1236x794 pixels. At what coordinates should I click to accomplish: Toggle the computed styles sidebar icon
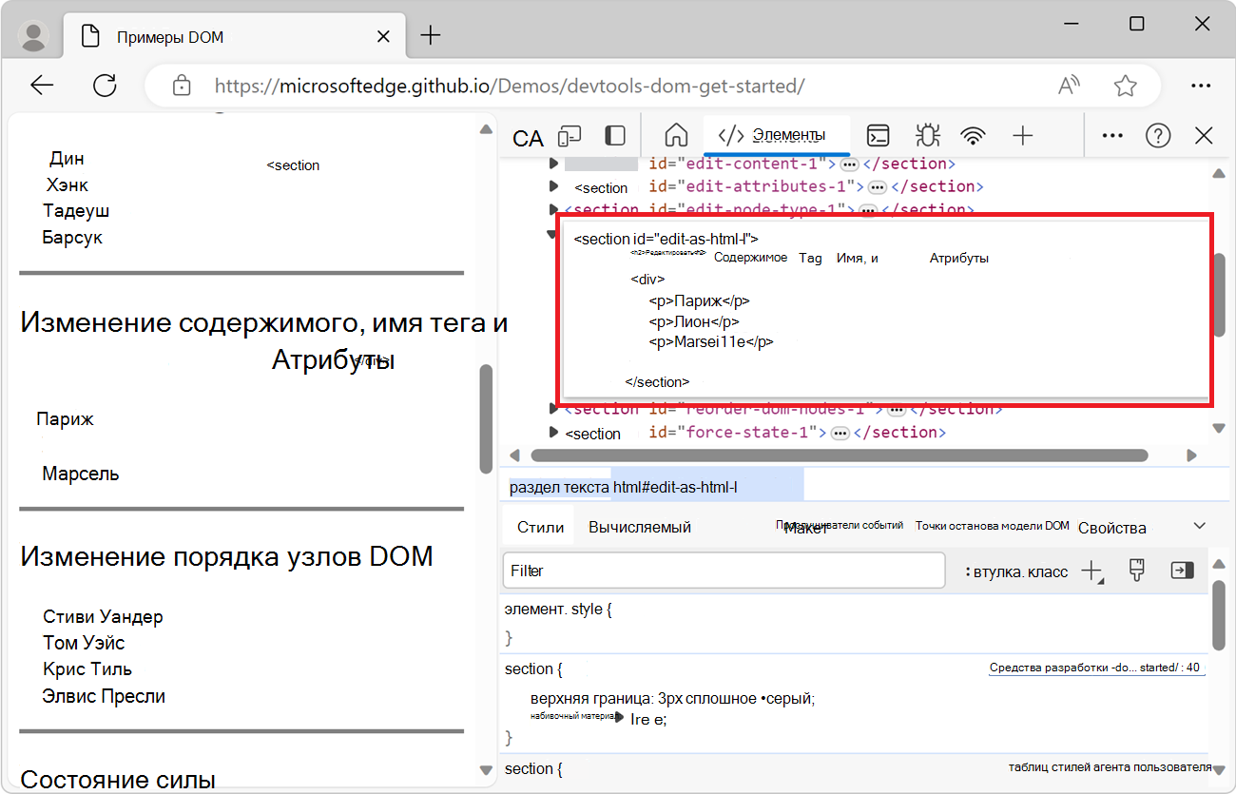point(1181,570)
